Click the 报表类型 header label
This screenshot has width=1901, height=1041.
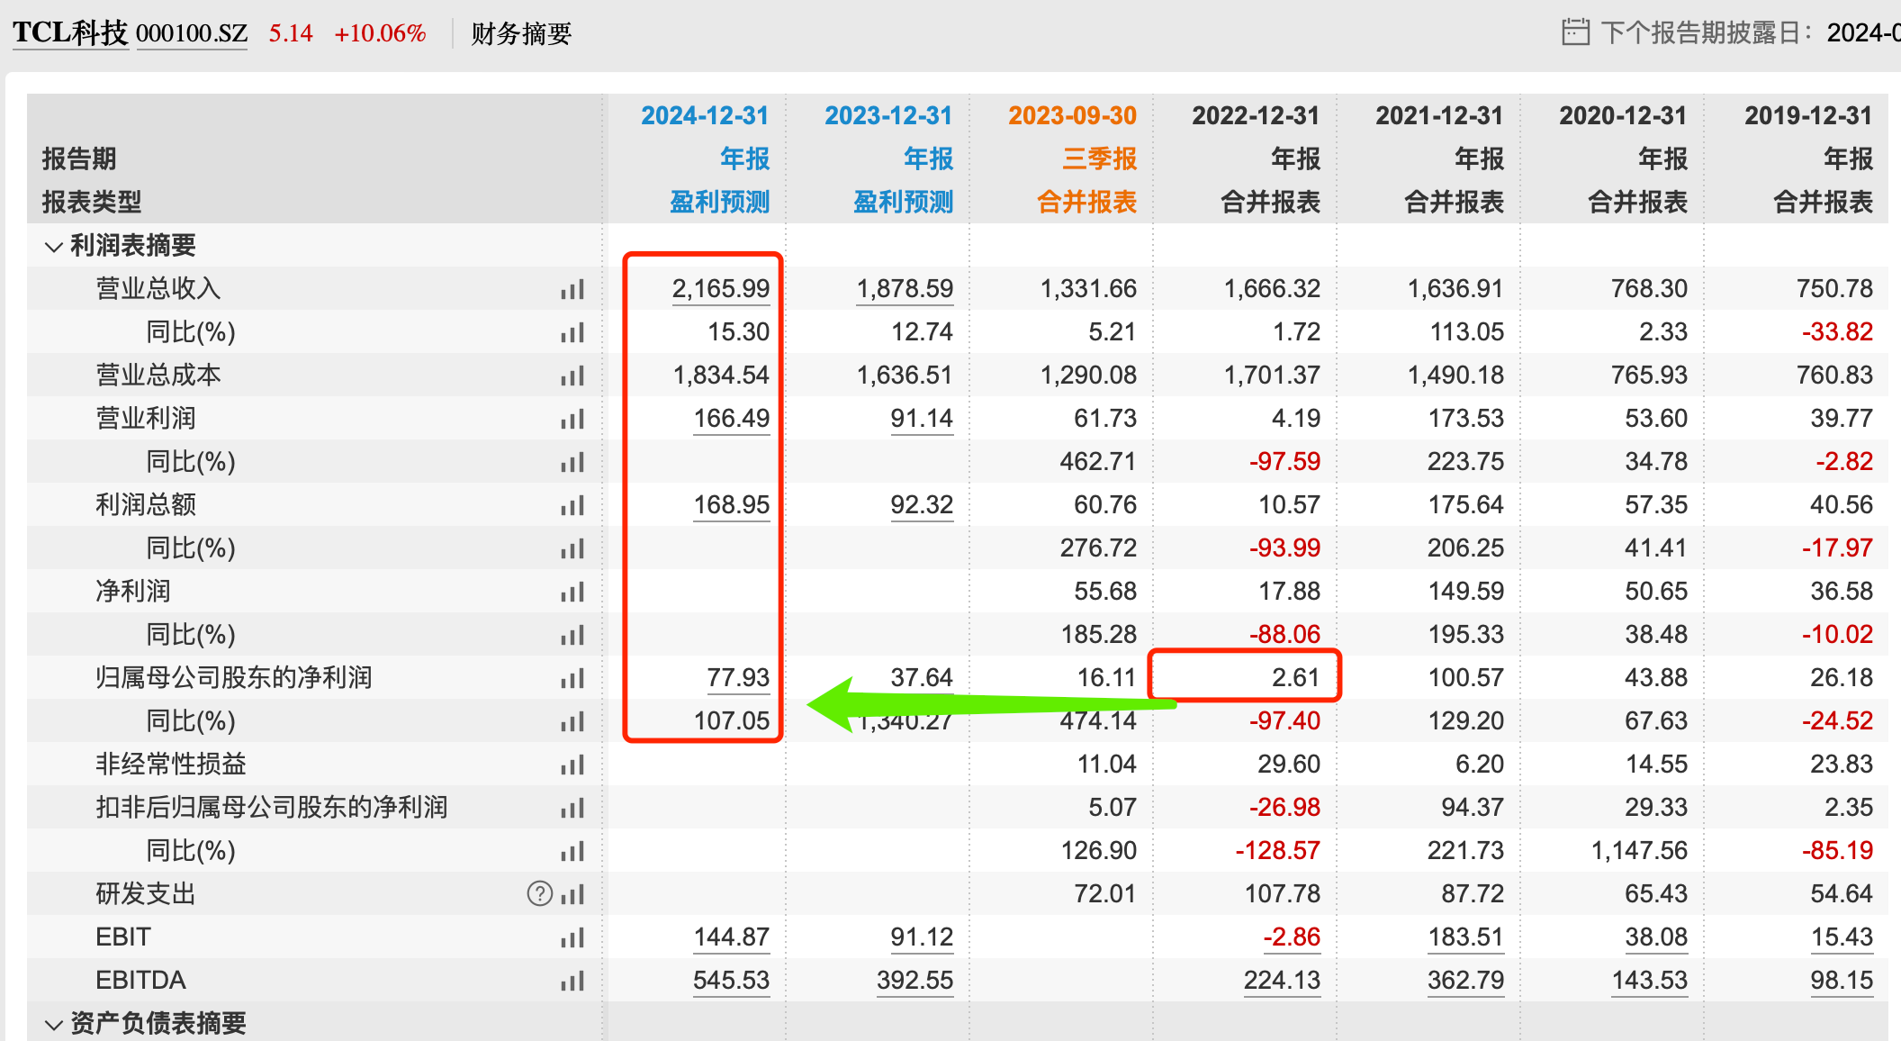click(x=92, y=203)
